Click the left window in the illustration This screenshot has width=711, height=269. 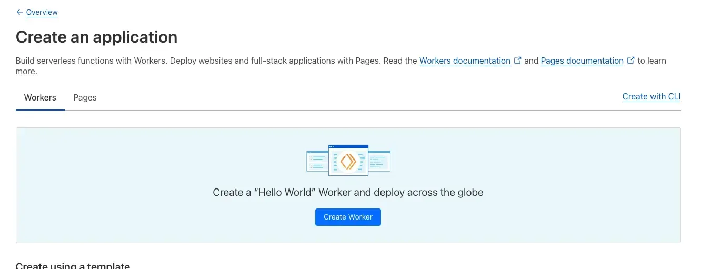pos(317,161)
